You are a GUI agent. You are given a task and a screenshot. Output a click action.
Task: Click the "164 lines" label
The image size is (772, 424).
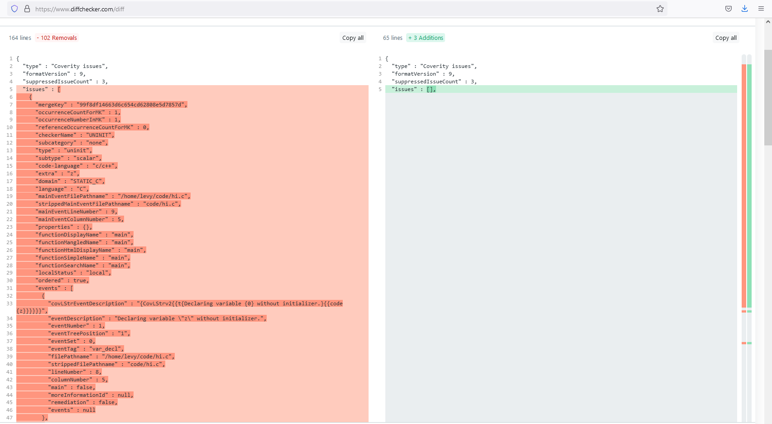(x=20, y=38)
